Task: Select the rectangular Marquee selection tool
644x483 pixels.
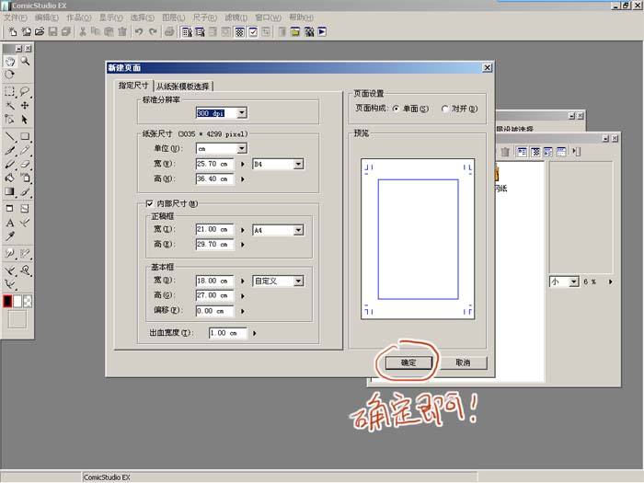Action: tap(10, 92)
